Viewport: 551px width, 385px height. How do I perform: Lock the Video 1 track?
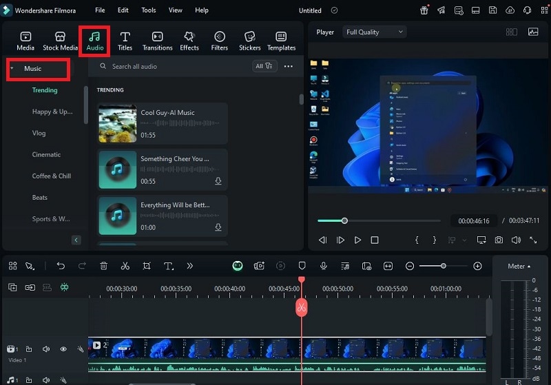pos(29,348)
